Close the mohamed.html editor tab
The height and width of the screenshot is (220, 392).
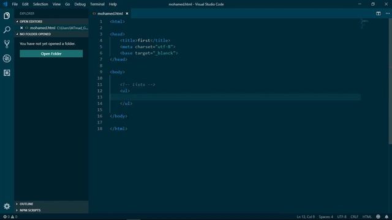127,13
